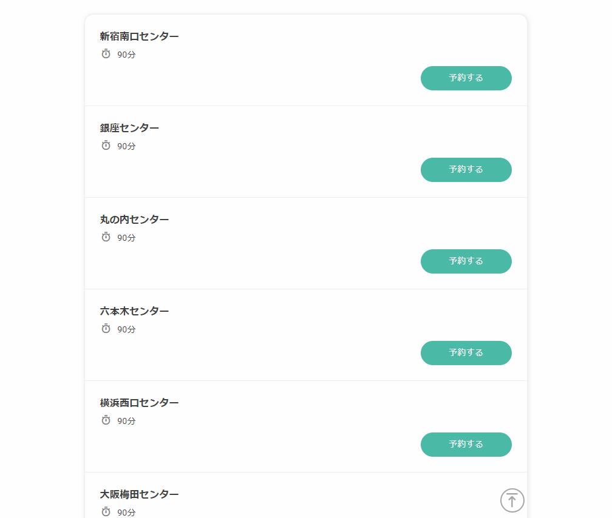This screenshot has height=518, width=612.
Task: Click the 予約する button for 新宿南口センター
Action: pyautogui.click(x=466, y=78)
